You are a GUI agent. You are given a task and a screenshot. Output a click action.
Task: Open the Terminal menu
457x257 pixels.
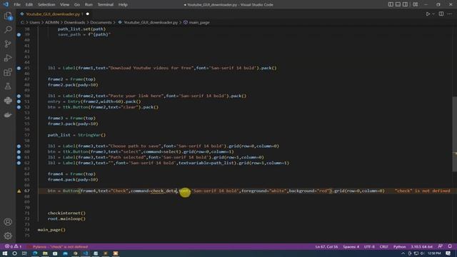(105, 5)
